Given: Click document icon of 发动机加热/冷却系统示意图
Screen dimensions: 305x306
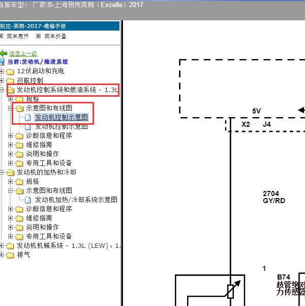Looking at the screenshot, I should pyautogui.click(x=27, y=200).
